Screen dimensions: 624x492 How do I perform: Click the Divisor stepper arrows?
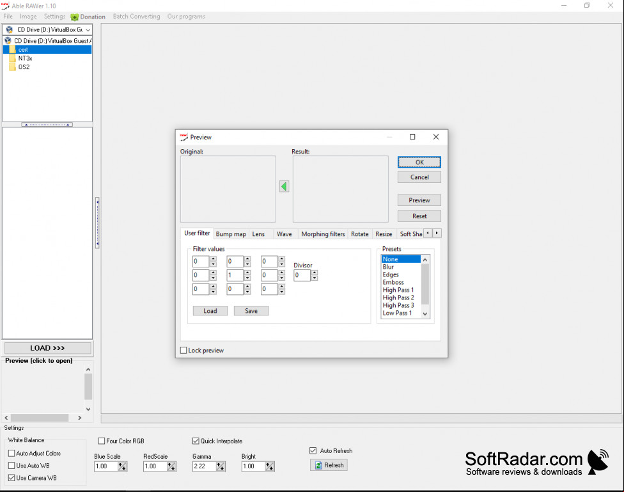click(315, 275)
